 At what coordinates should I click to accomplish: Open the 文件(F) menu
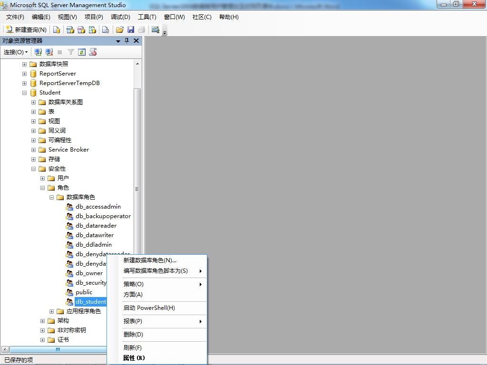click(15, 17)
